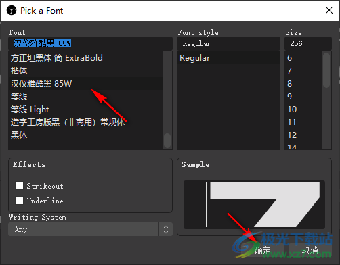The width and height of the screenshot is (340, 265).
Task: Select 汉仪雅酷黑 85W in font list
Action: pyautogui.click(x=85, y=84)
